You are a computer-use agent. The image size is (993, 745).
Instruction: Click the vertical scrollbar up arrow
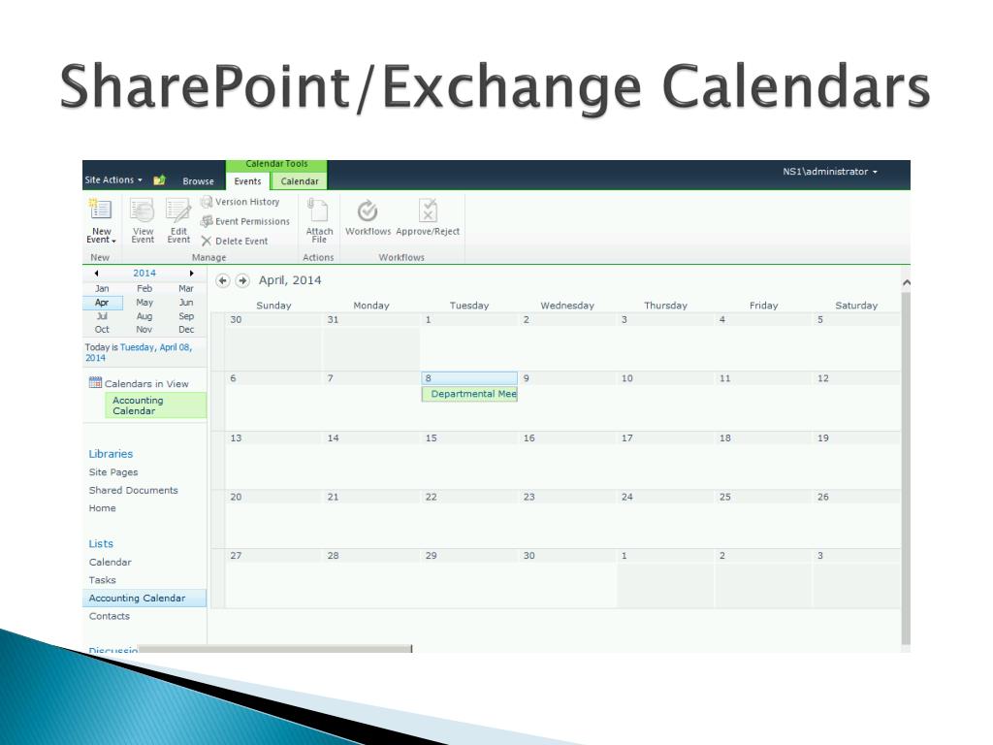[x=907, y=282]
